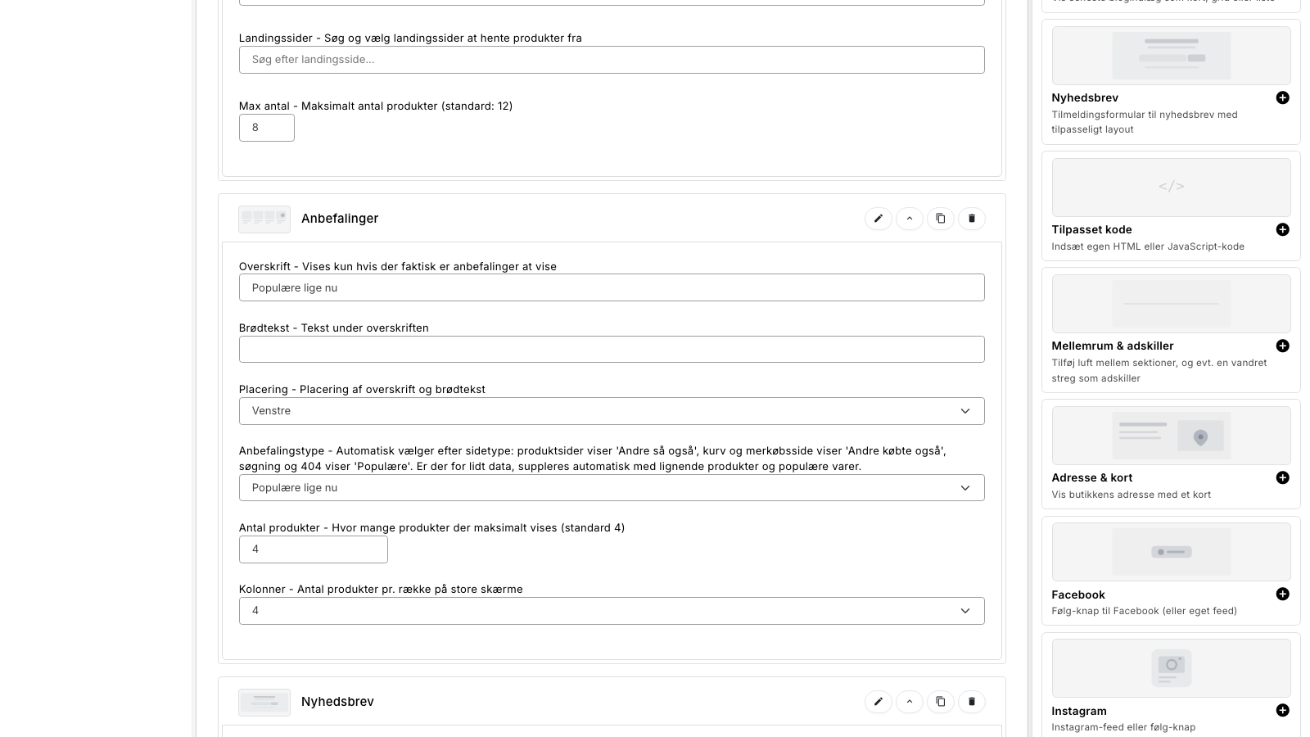Duplicate the Nyhedsbrev section
Viewport: 1310px width, 737px height.
941,702
